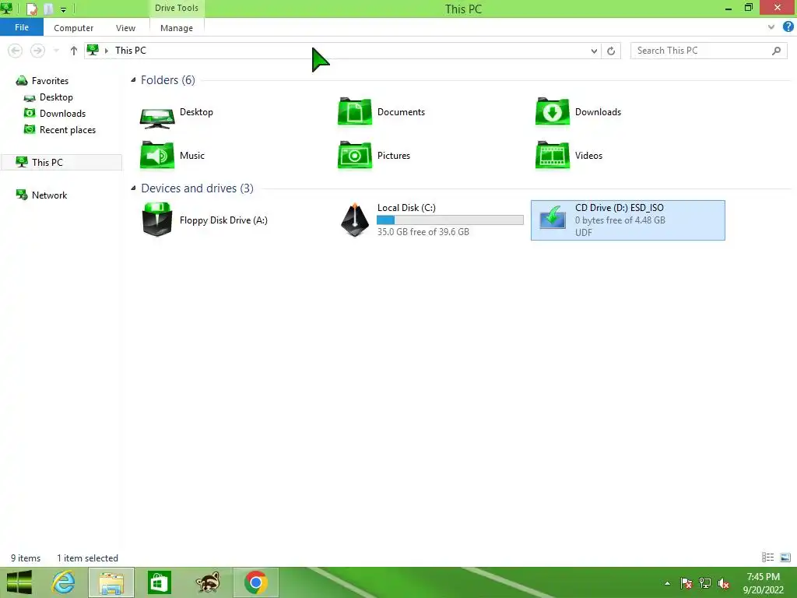This screenshot has height=598, width=797.
Task: Show hidden tray icons arrow
Action: coord(667,583)
